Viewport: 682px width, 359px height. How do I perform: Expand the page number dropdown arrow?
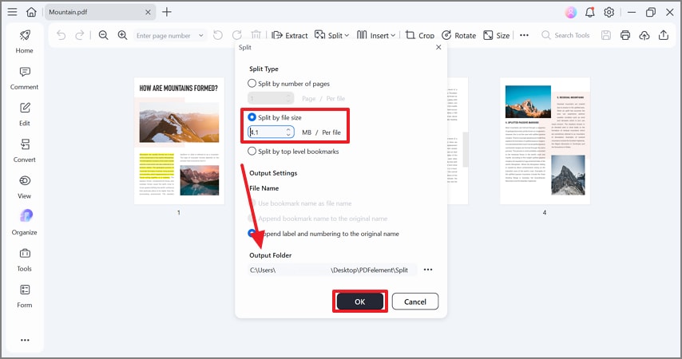click(201, 36)
